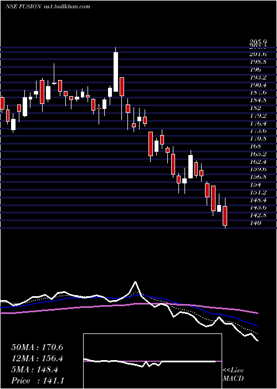Click the last red candlestick near 140
The image size is (277, 389).
[225, 216]
